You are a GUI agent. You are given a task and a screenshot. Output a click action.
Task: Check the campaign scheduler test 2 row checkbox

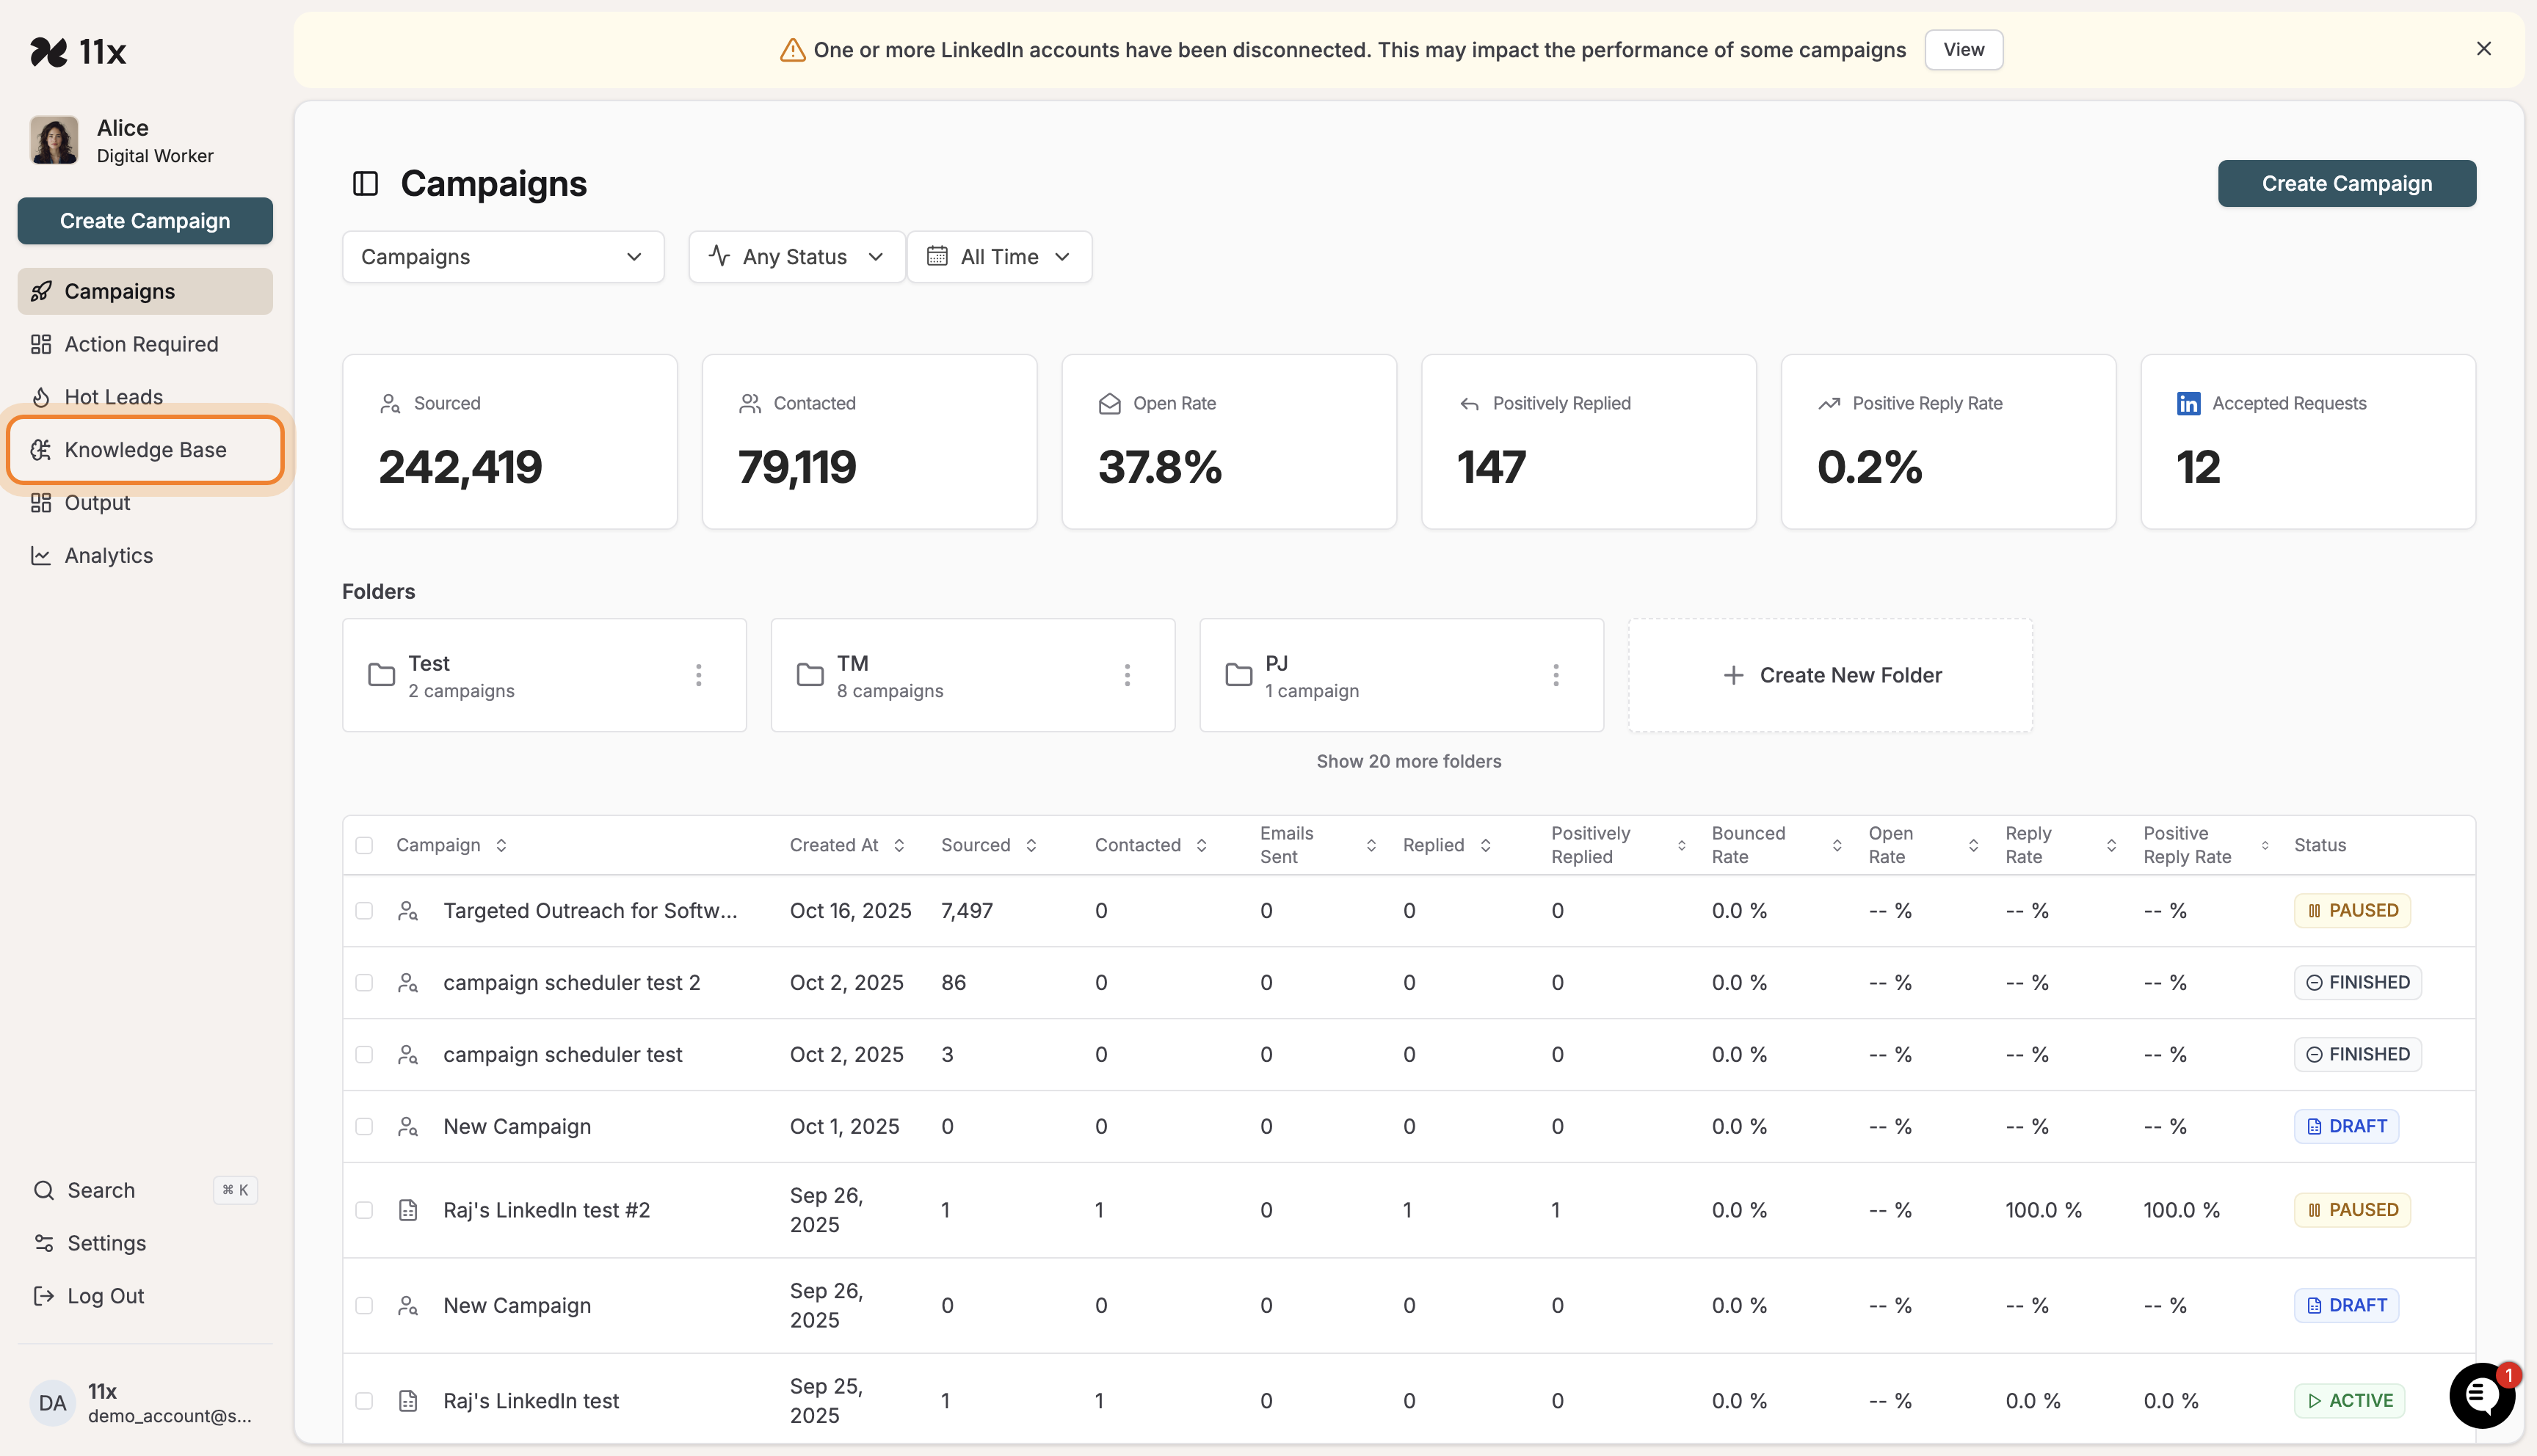[365, 982]
